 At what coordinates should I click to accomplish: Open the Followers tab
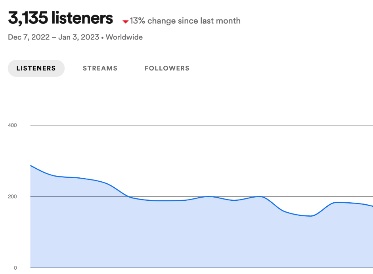(167, 68)
